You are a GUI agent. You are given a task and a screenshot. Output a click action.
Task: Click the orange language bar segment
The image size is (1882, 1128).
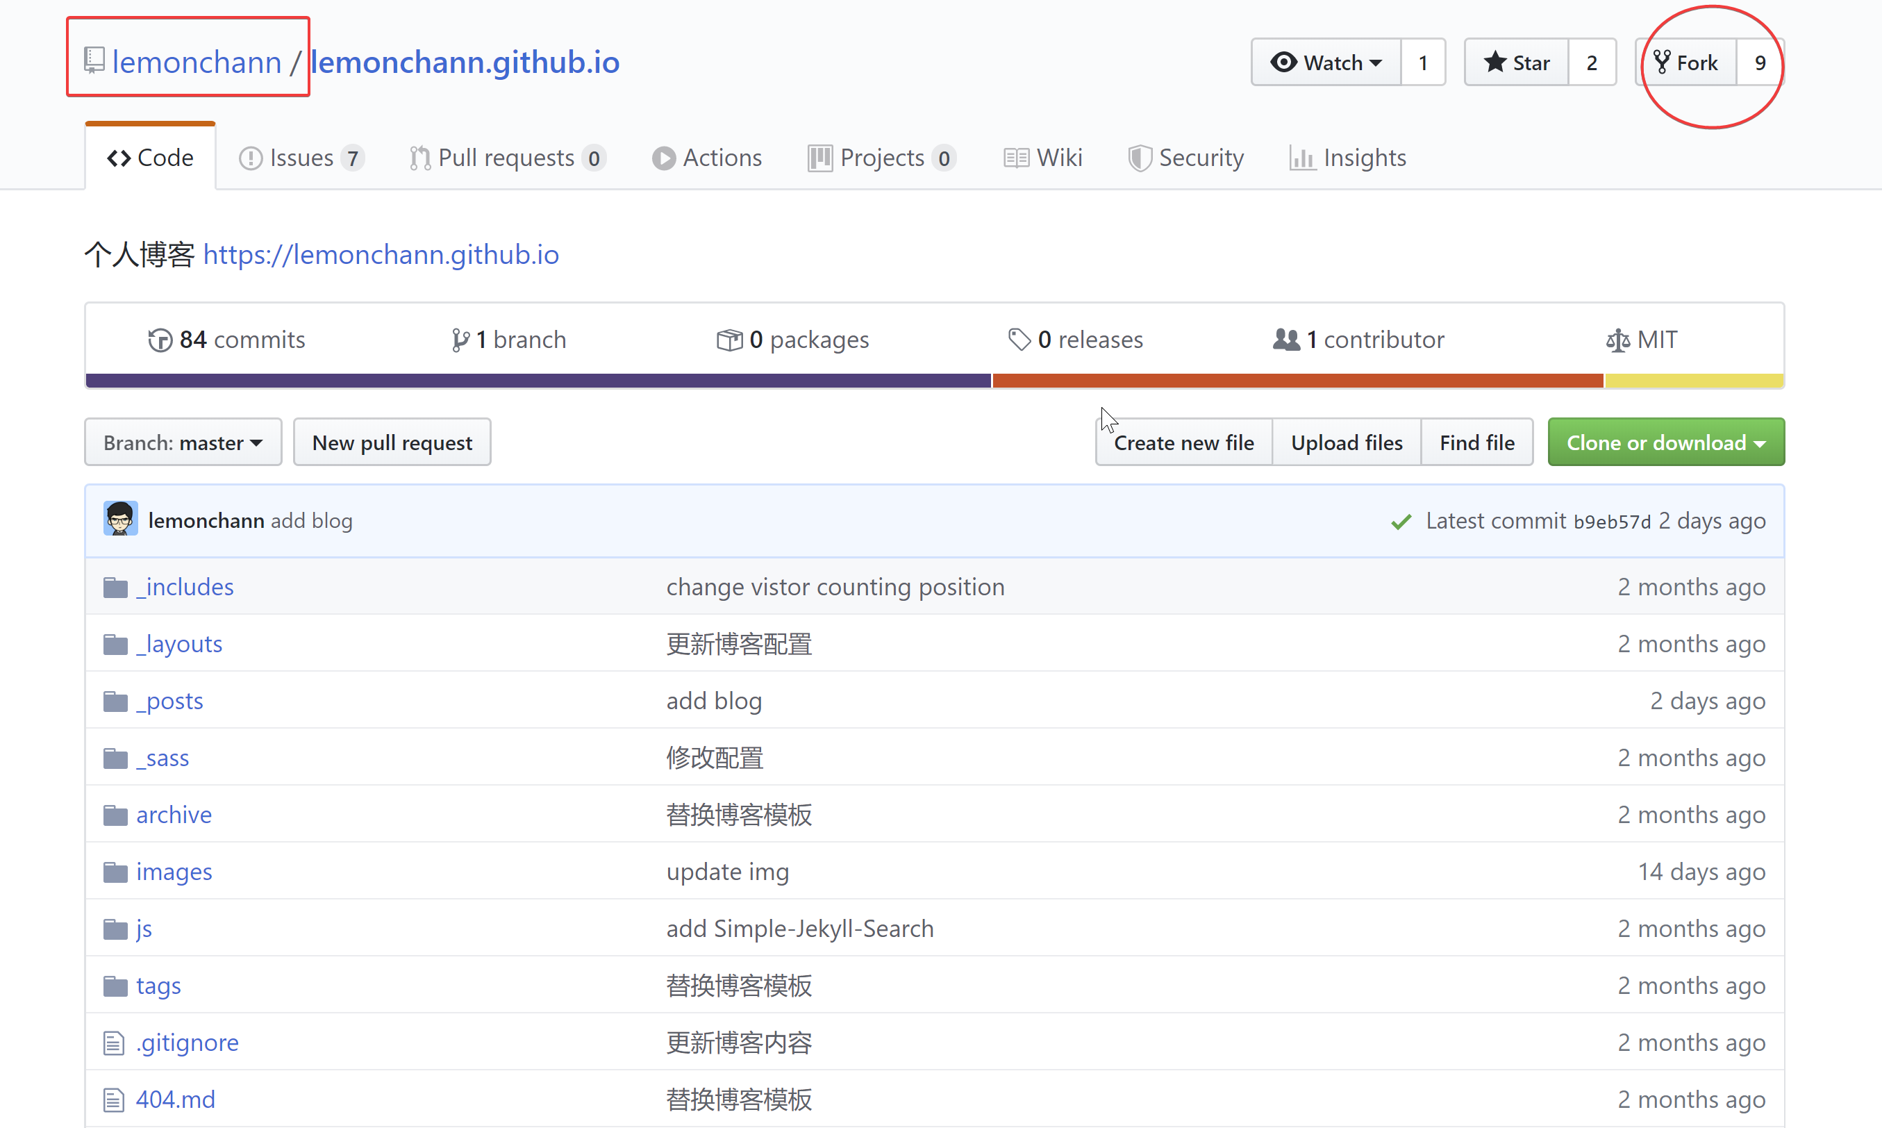[1298, 381]
